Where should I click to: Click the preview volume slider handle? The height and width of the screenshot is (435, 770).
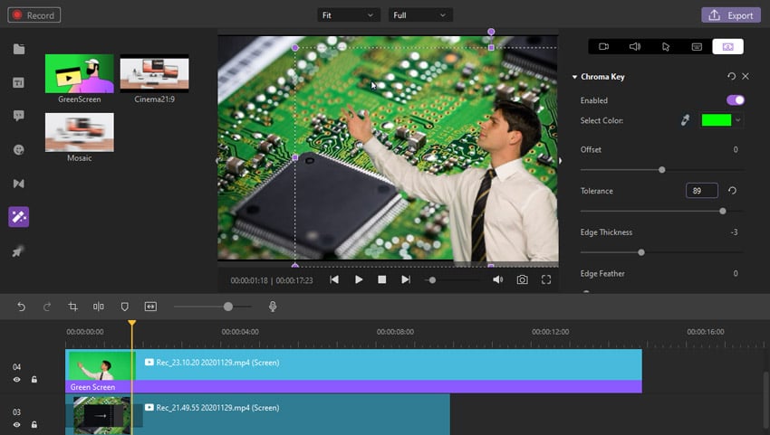432,280
